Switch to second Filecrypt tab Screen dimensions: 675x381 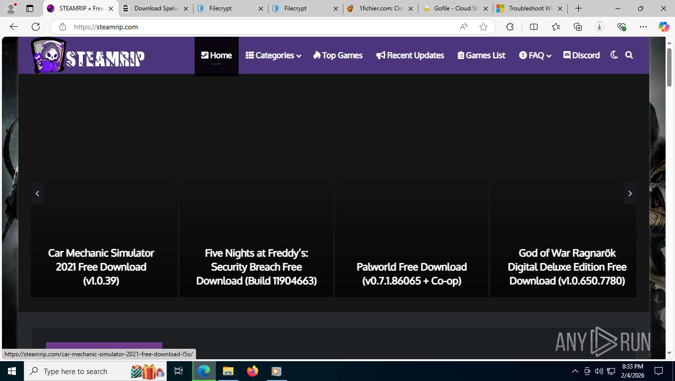click(306, 8)
